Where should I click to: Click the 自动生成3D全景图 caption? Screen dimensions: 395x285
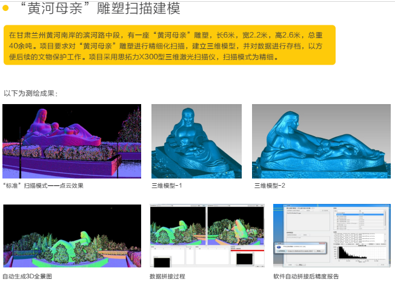(27, 276)
